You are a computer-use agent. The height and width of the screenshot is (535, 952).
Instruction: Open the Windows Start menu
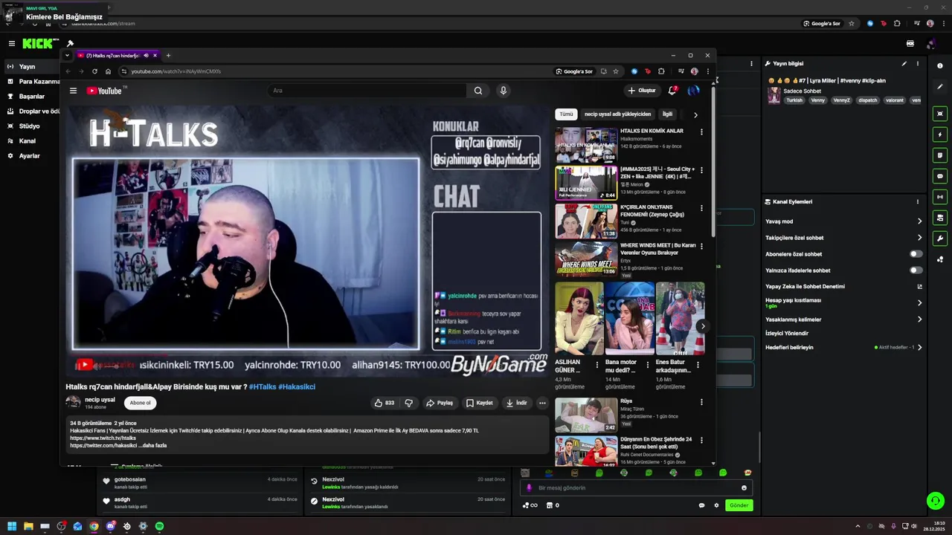click(x=12, y=526)
